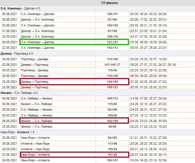Screen dimensions: 195x163
Task: Click the score 89:103
Action: coord(112,138)
